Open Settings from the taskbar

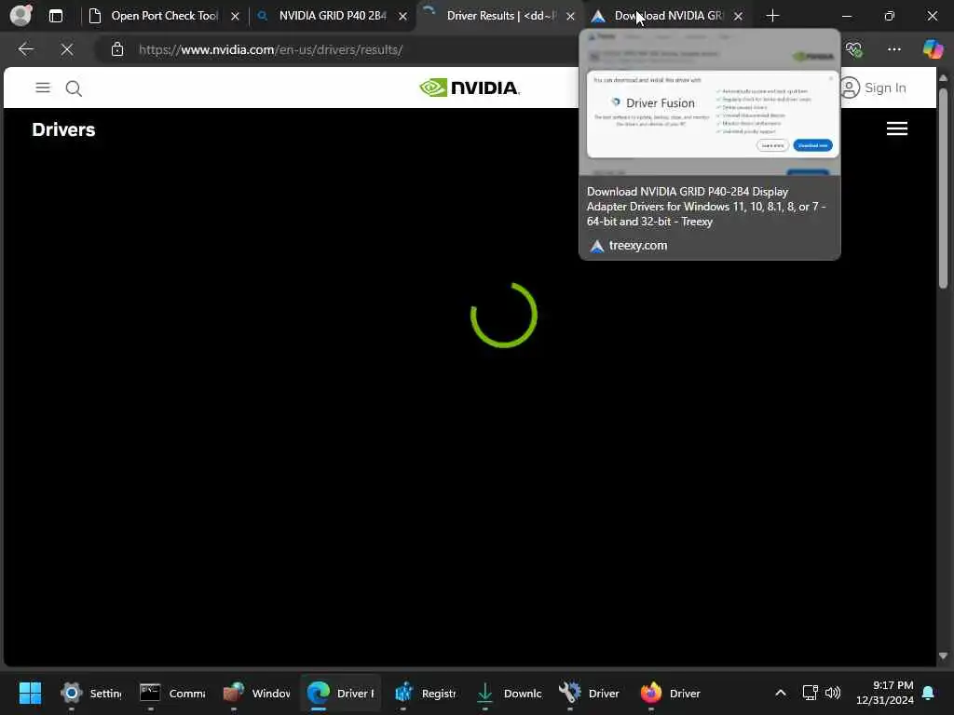point(91,693)
